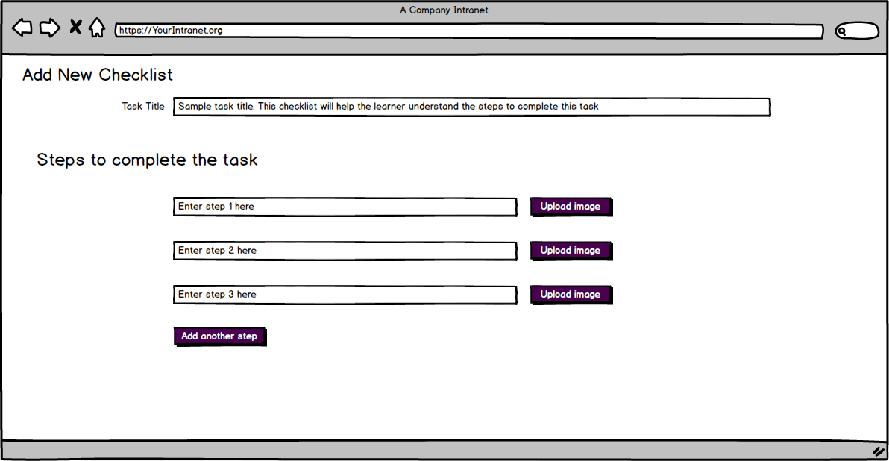Viewport: 889px width, 461px height.
Task: Click the 'Enter step 2 here' field
Action: (345, 251)
